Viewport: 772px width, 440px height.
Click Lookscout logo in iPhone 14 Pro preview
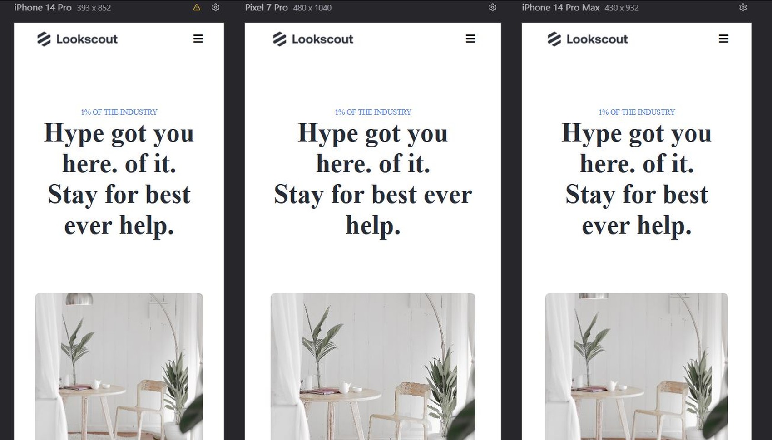pyautogui.click(x=77, y=39)
